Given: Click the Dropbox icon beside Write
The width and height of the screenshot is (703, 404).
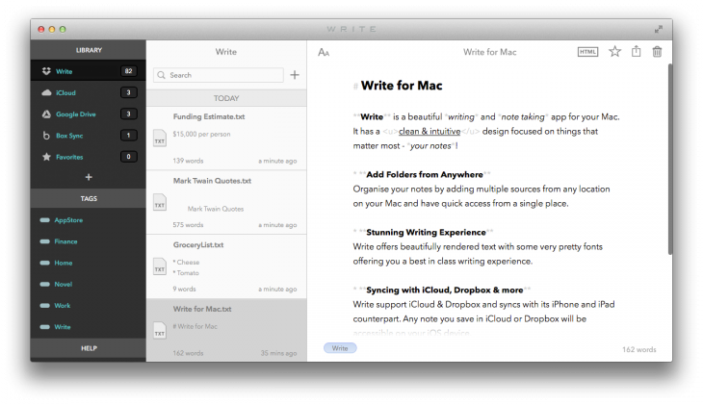Looking at the screenshot, I should point(46,71).
